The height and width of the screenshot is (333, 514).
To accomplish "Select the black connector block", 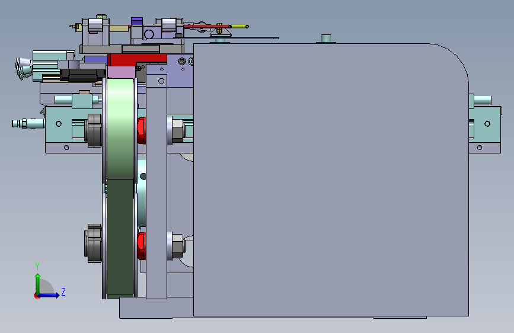I will click(x=82, y=75).
